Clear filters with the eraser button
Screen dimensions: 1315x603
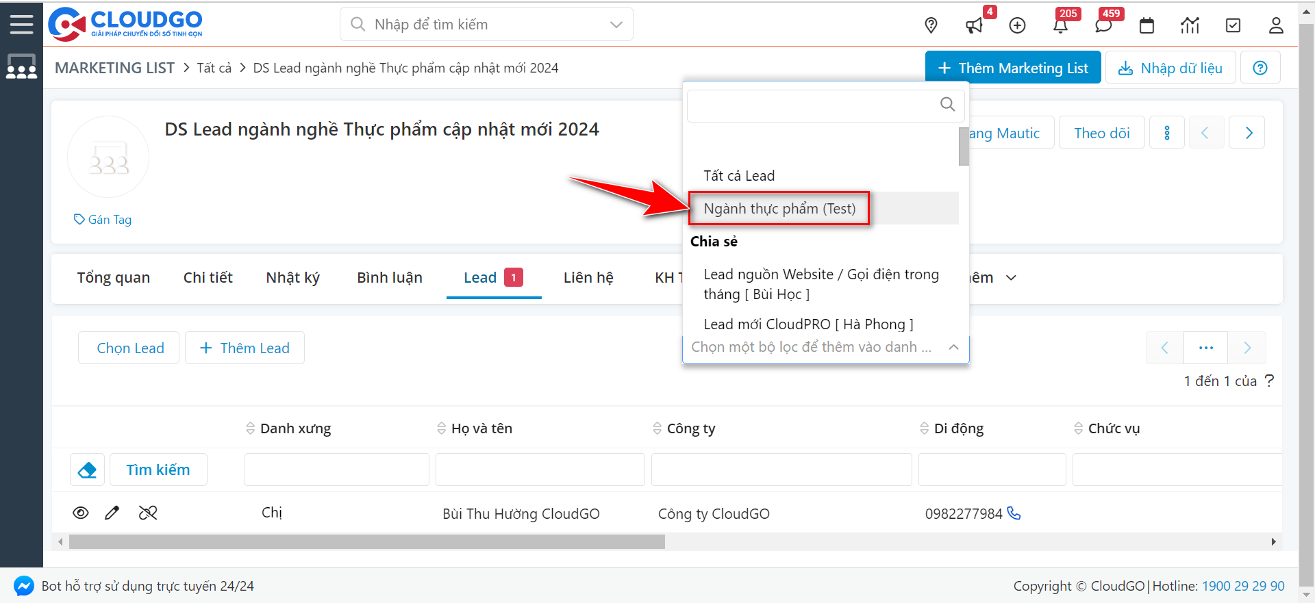pyautogui.click(x=87, y=470)
